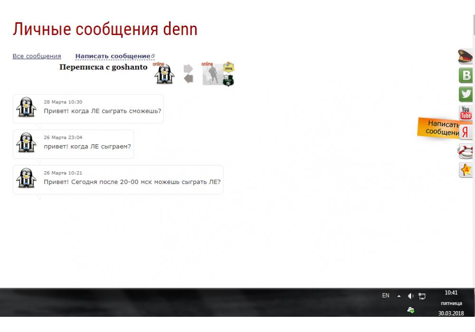Show hidden tray icons arrow

coord(399,296)
